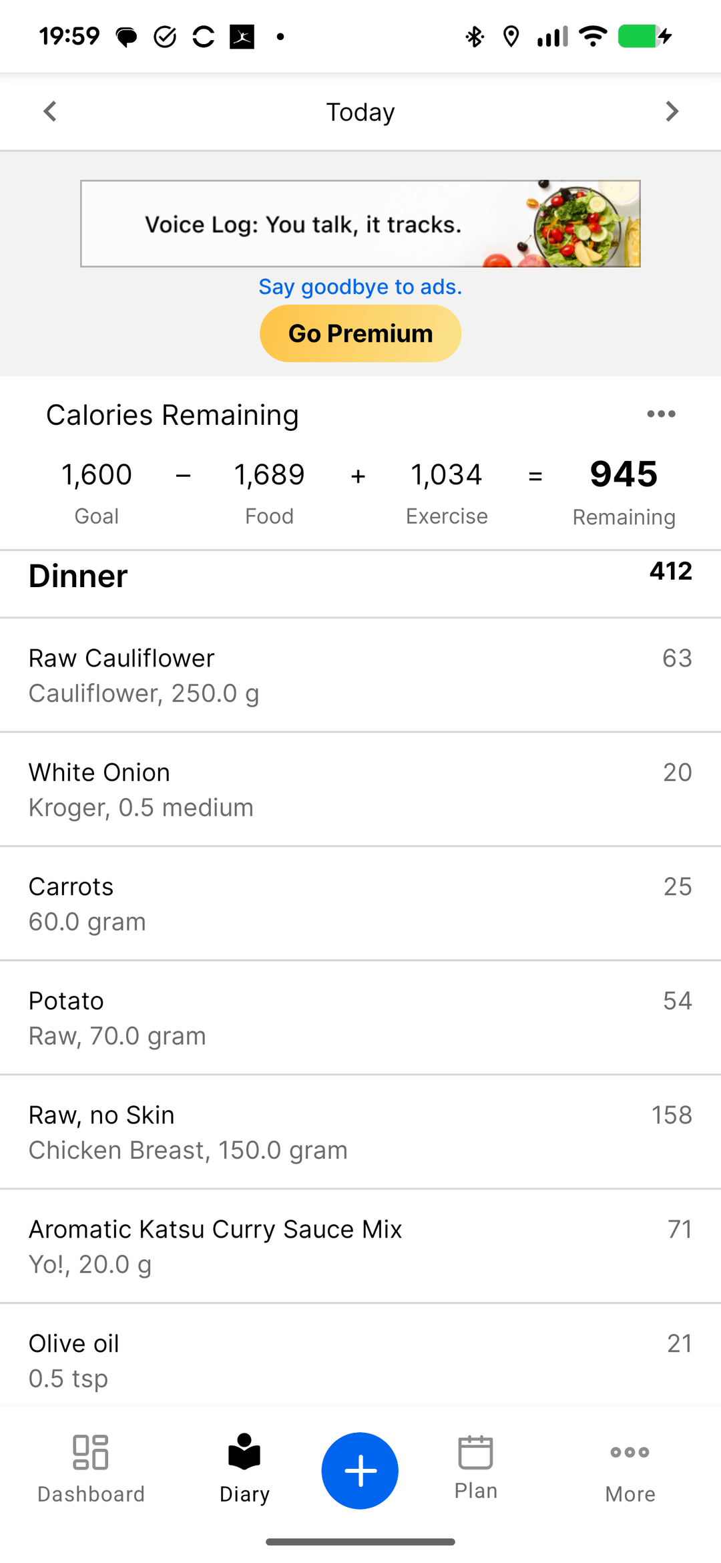
Task: Go to next day arrow
Action: point(672,112)
